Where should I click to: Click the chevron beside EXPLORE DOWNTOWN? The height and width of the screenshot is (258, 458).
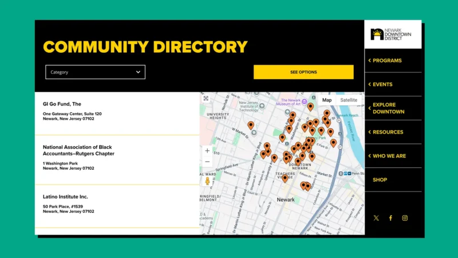click(369, 108)
